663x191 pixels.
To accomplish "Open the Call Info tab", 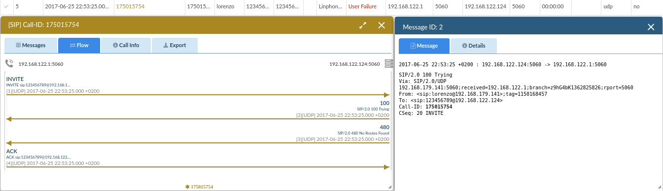I will [126, 45].
